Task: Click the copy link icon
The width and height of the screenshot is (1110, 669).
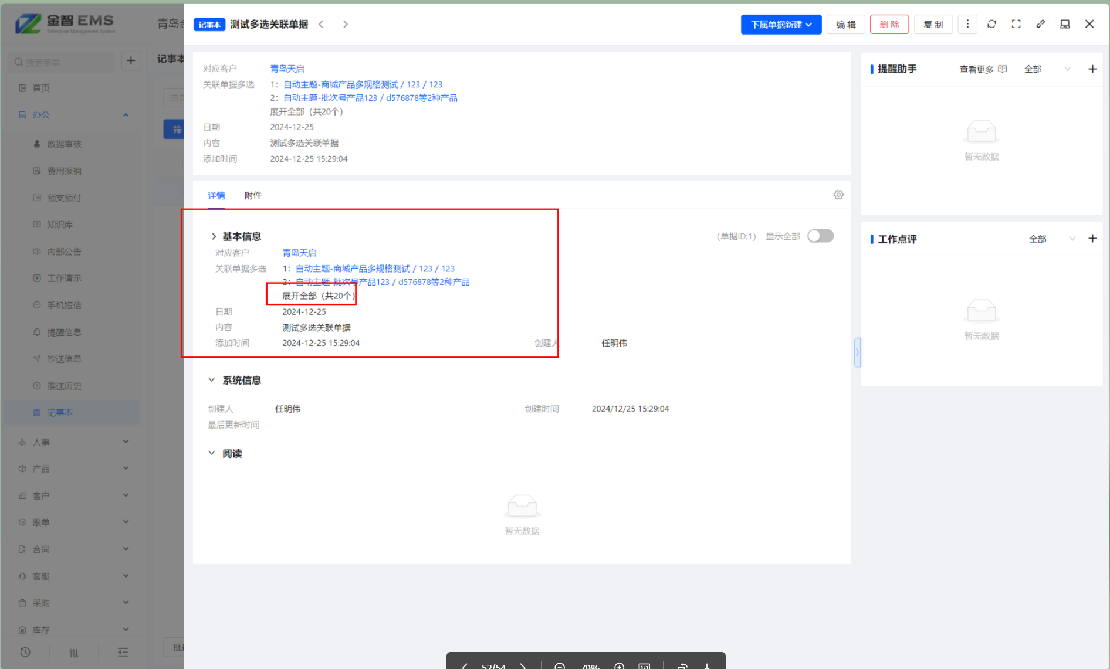Action: 1040,24
